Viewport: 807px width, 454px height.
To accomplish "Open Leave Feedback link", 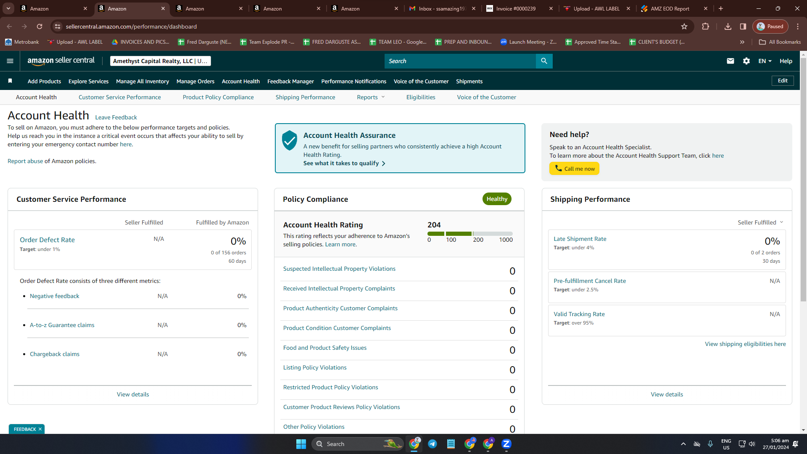I will point(116,117).
